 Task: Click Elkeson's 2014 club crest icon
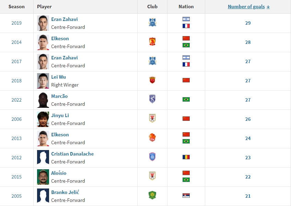152,42
